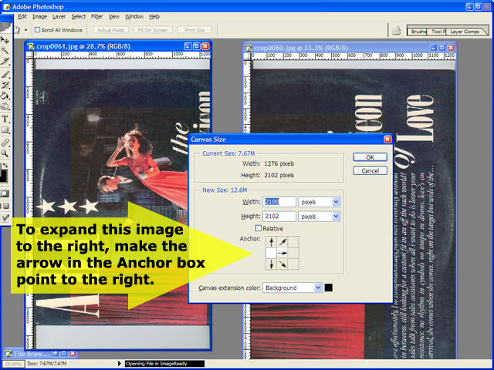Open the View menu
Image resolution: width=494 pixels, height=370 pixels.
113,17
